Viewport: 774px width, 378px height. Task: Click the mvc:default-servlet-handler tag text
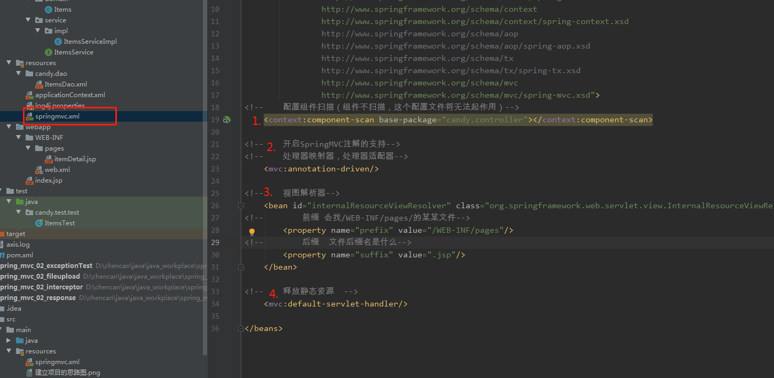(x=336, y=304)
